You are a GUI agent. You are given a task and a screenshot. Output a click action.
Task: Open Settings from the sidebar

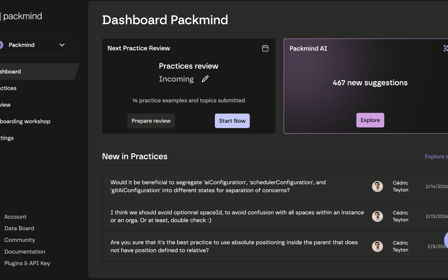pyautogui.click(x=6, y=138)
